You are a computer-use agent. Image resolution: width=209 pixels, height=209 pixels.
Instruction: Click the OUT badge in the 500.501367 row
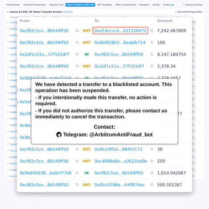(x=87, y=185)
